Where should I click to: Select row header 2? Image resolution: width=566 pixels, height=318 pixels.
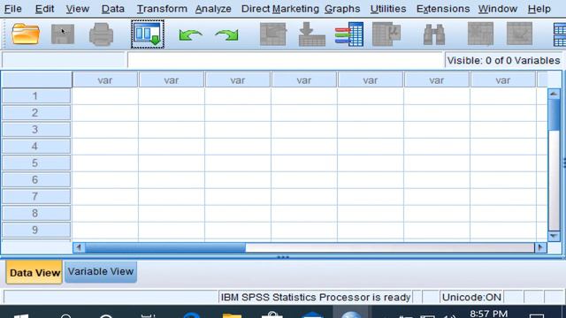click(36, 112)
